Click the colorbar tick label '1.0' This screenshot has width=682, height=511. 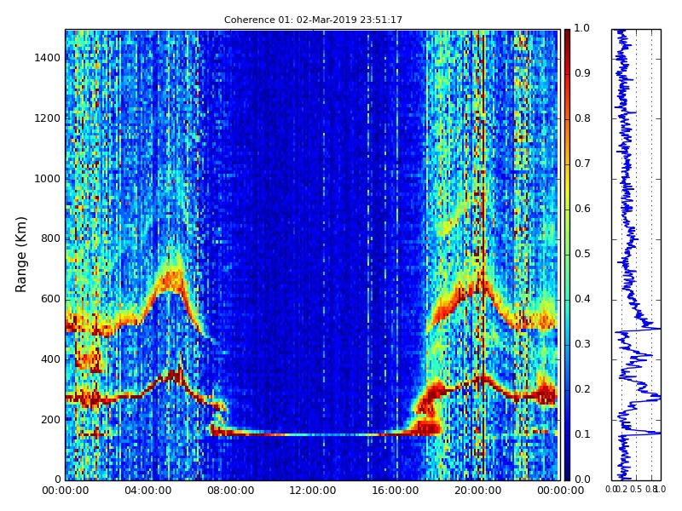click(x=582, y=28)
